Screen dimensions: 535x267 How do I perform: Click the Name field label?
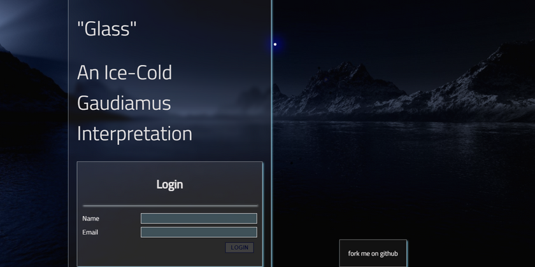(x=90, y=219)
